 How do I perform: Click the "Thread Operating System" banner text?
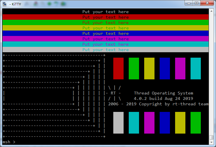pos(163,93)
